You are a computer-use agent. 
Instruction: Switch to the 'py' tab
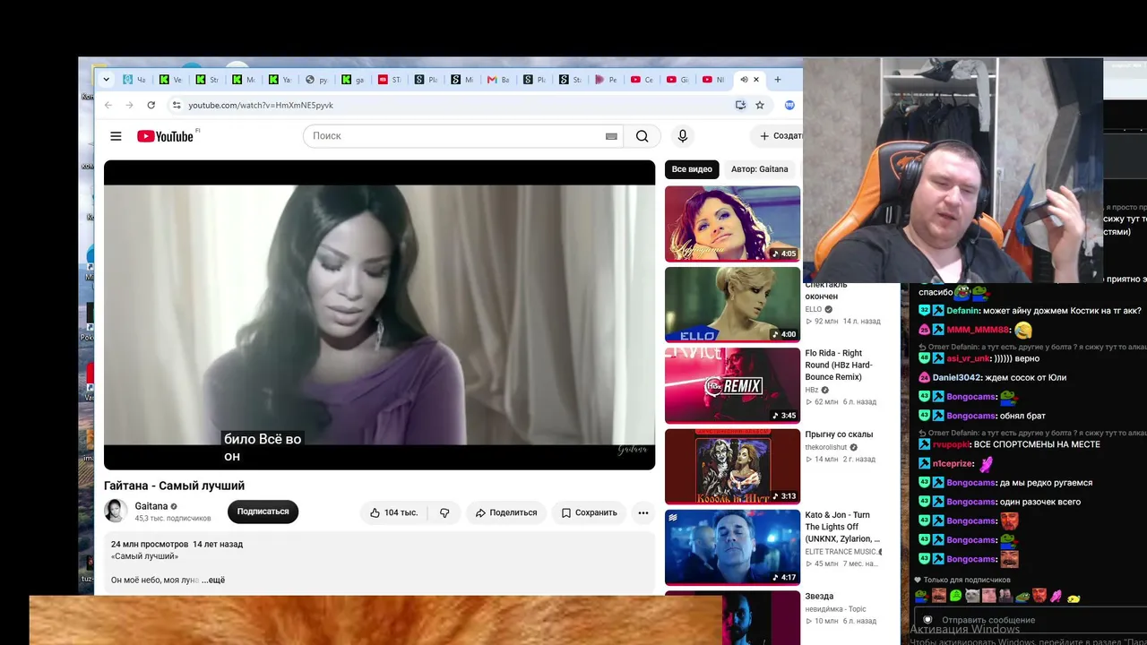pos(317,80)
